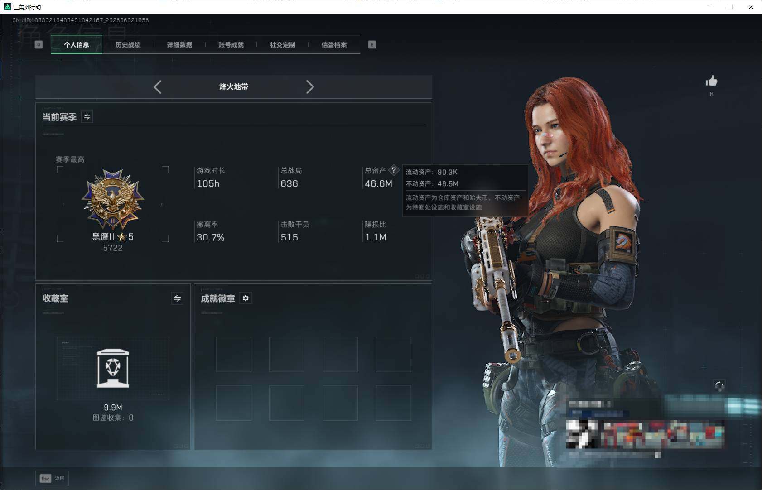The image size is (762, 490).
Task: Click the 击败干员 value 515
Action: (289, 237)
